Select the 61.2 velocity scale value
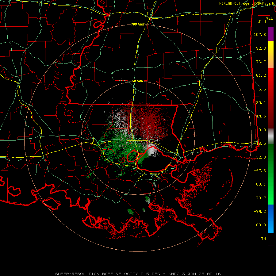276x276 pixels. 261,75
